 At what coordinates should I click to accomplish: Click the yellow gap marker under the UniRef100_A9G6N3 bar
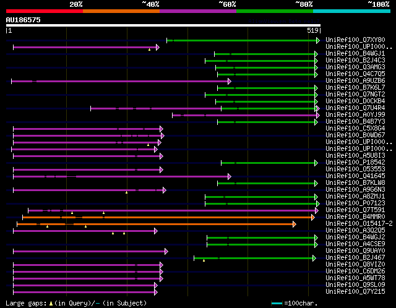tap(126, 192)
